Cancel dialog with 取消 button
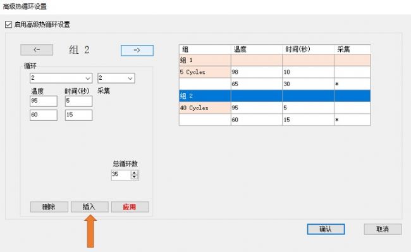Image resolution: width=411 pixels, height=252 pixels. click(383, 229)
